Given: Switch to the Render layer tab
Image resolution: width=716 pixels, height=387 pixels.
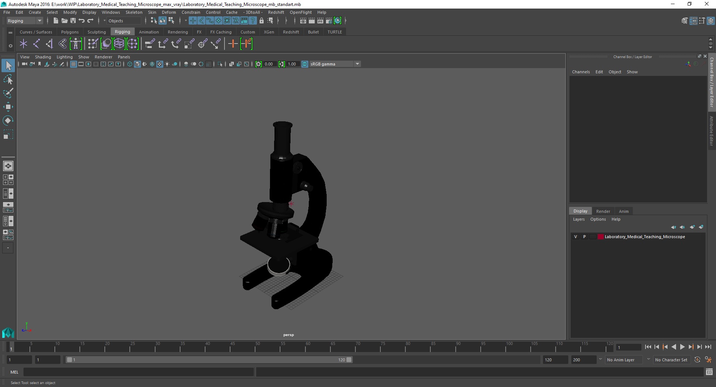Looking at the screenshot, I should [x=603, y=211].
